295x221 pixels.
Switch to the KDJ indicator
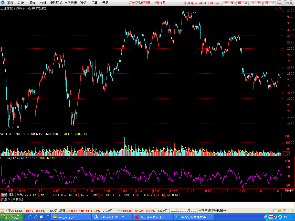tap(133, 195)
